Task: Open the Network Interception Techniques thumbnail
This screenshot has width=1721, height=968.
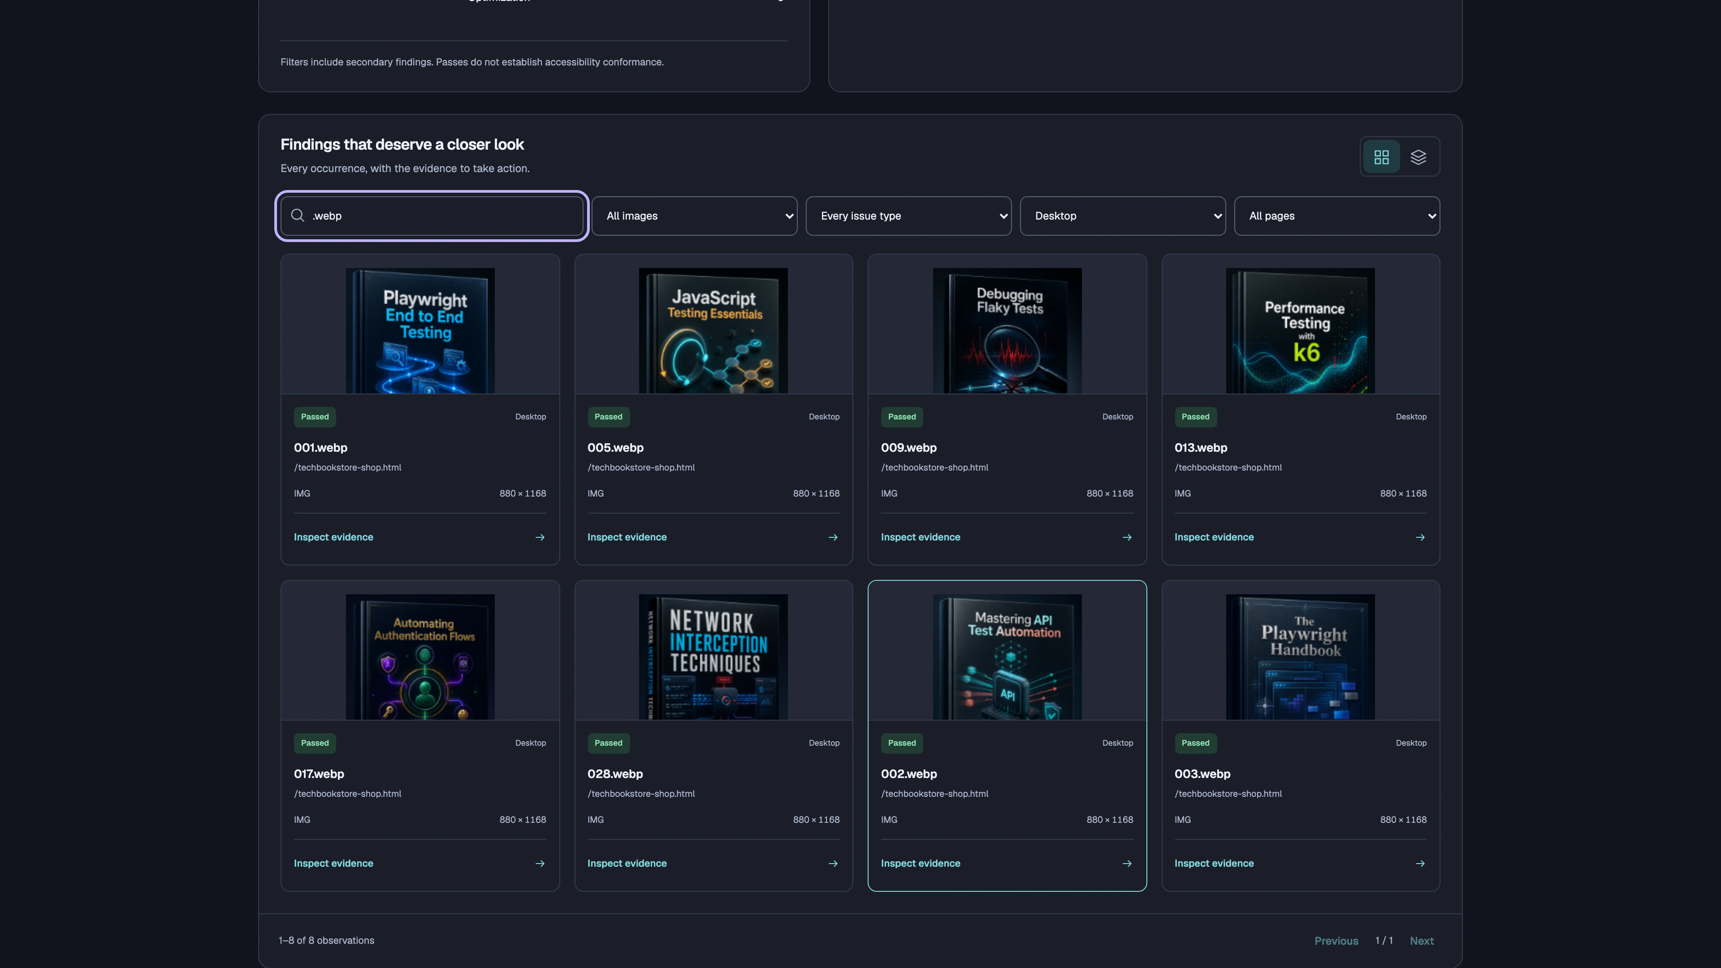Action: (713, 657)
